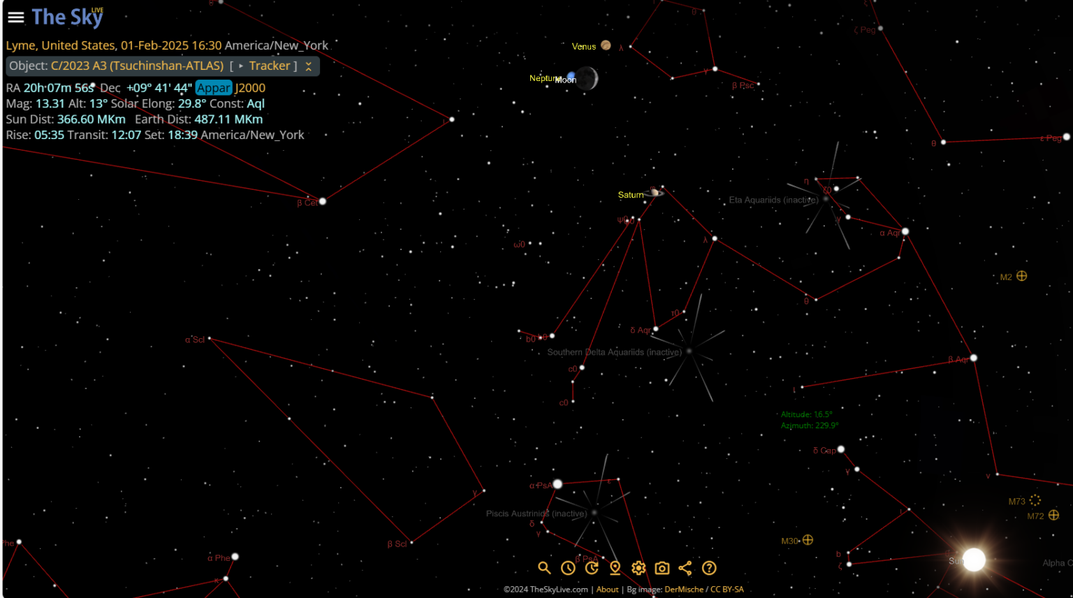Viewport: 1073px width, 598px height.
Task: Open the help question mark icon
Action: point(709,568)
